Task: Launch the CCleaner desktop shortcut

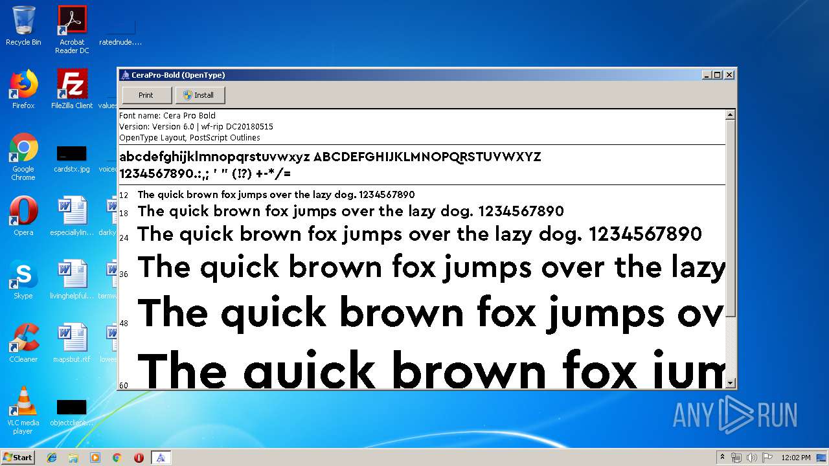Action: [x=23, y=343]
